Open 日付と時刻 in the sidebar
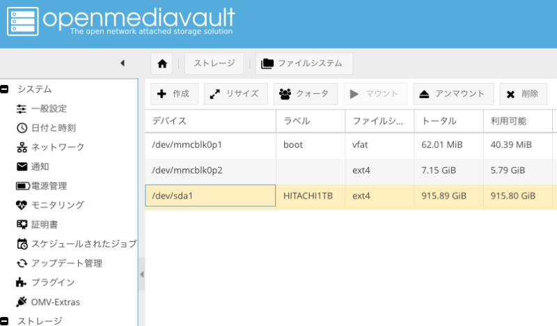Viewport: 557px width, 326px height. point(46,128)
